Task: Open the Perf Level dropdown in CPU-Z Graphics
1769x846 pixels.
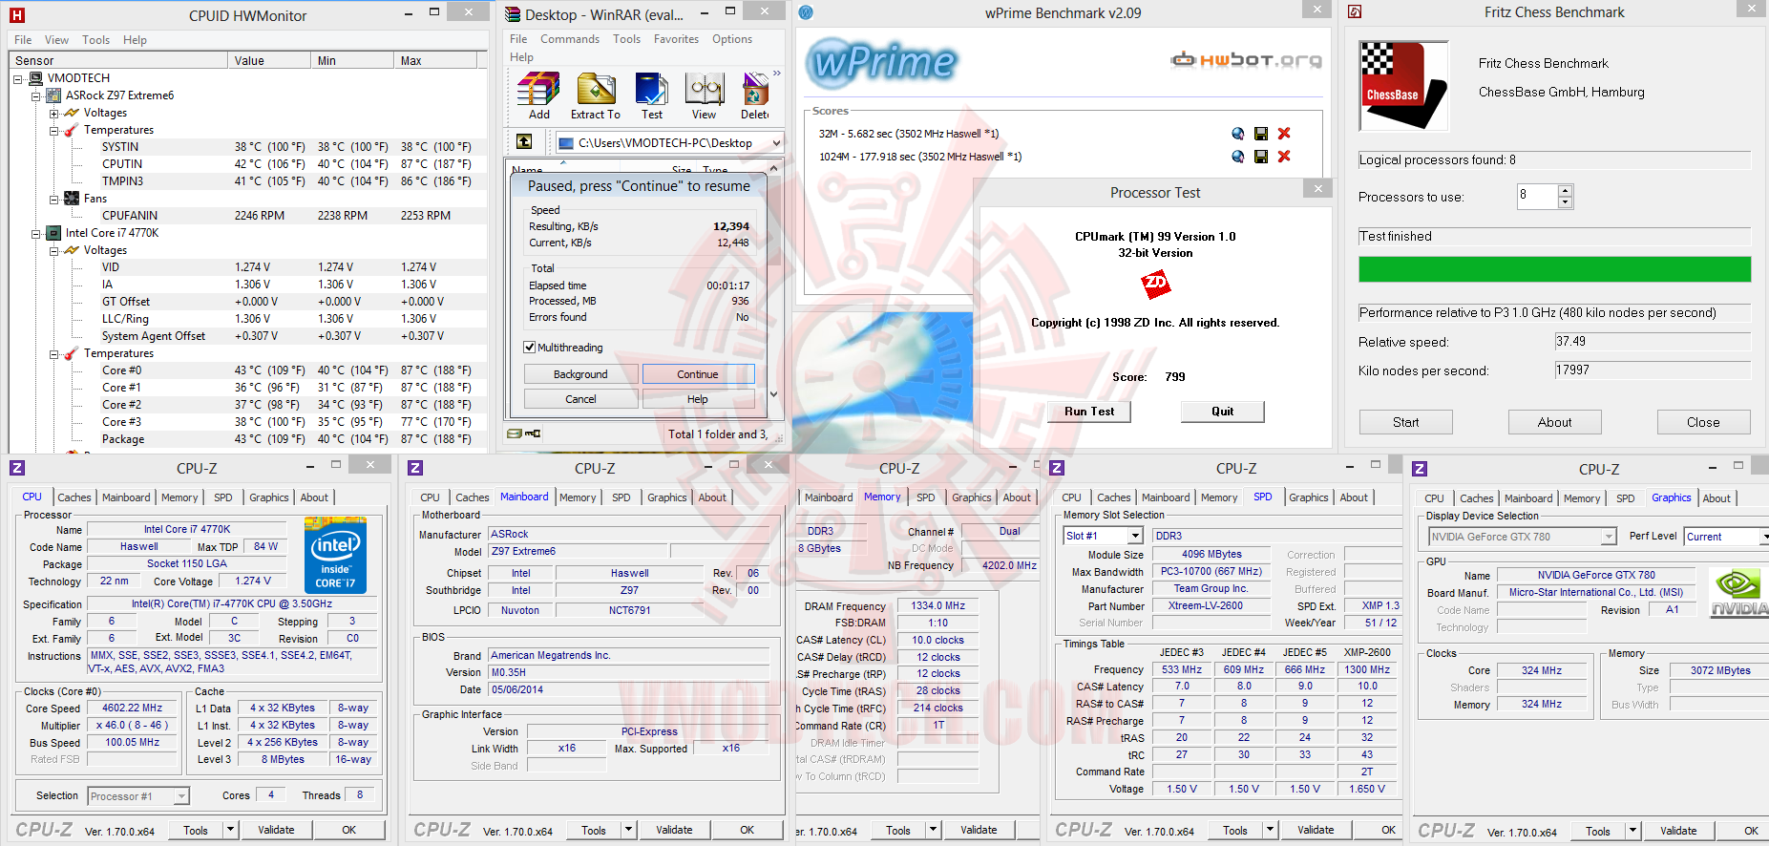Action: (1763, 537)
